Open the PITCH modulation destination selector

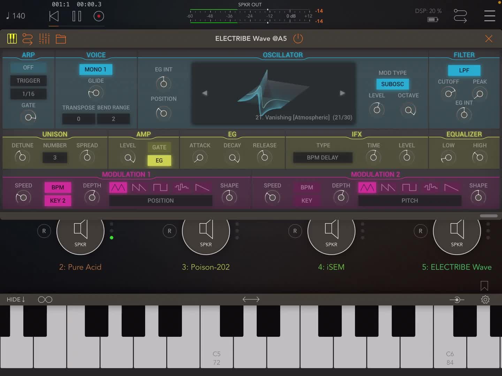[410, 201]
